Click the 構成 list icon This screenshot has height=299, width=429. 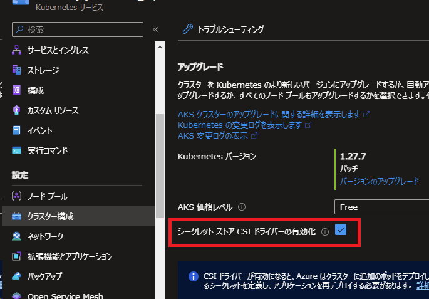pos(17,90)
